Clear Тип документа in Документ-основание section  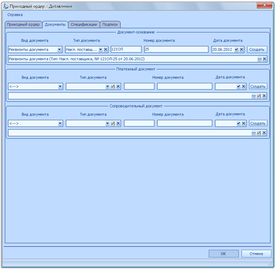106,49
